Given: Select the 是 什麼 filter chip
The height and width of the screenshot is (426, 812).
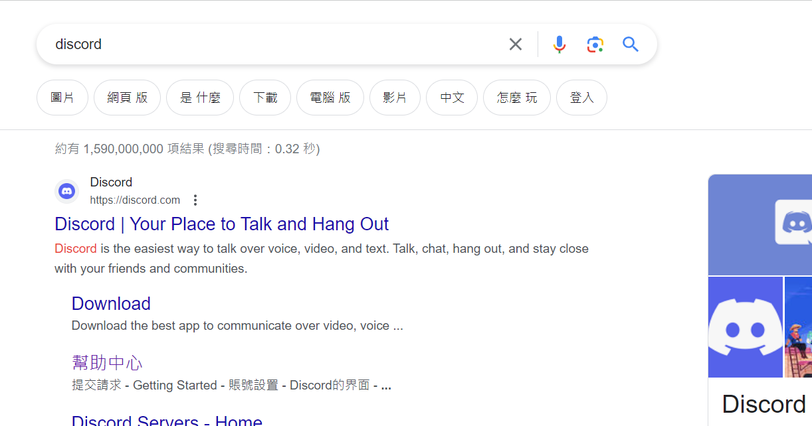Looking at the screenshot, I should pyautogui.click(x=200, y=98).
